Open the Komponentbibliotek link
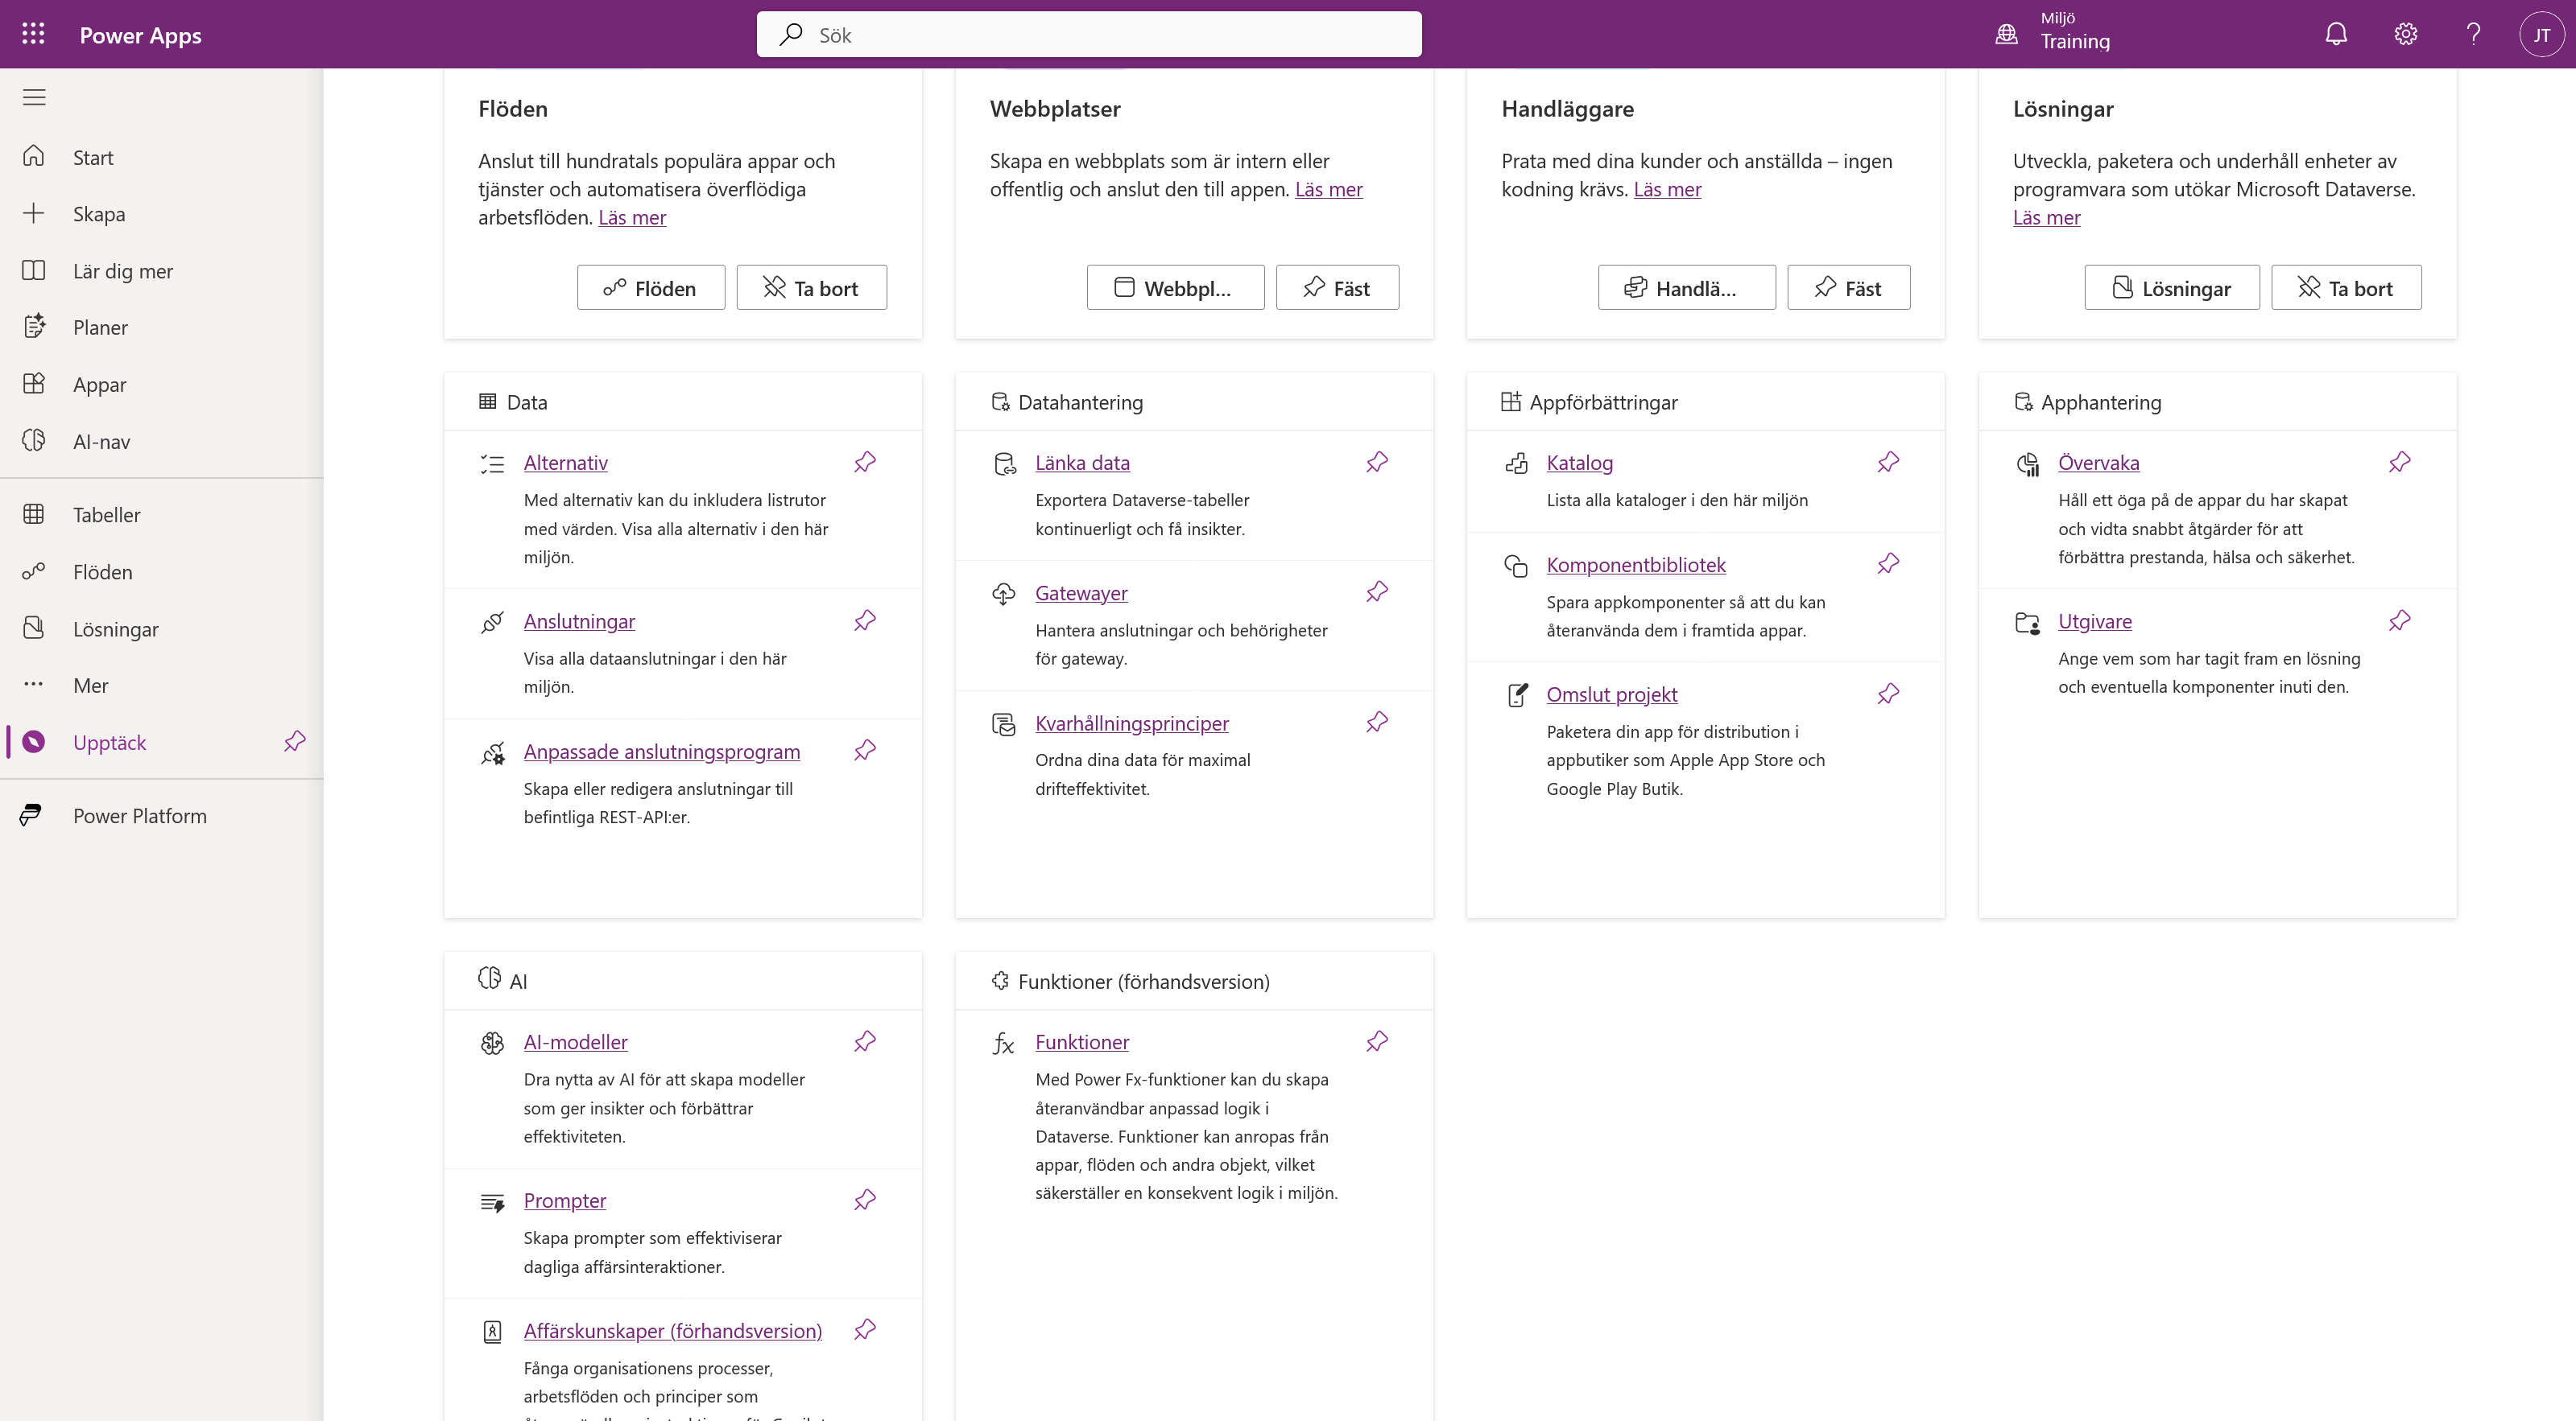2576x1421 pixels. tap(1636, 565)
